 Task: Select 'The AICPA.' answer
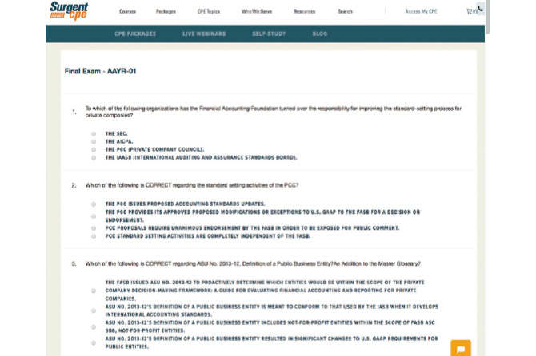pos(94,141)
